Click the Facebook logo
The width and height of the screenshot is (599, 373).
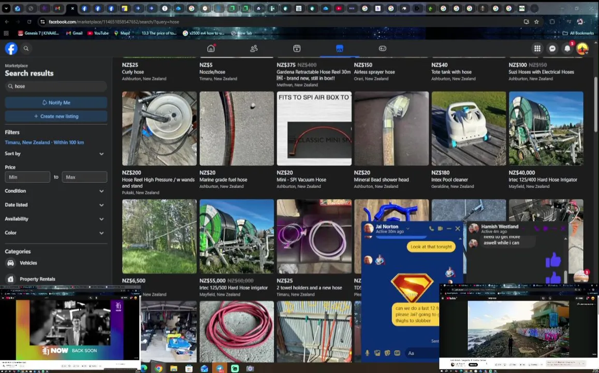(11, 49)
